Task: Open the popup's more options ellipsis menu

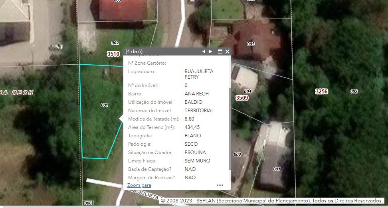Action: pos(220,185)
